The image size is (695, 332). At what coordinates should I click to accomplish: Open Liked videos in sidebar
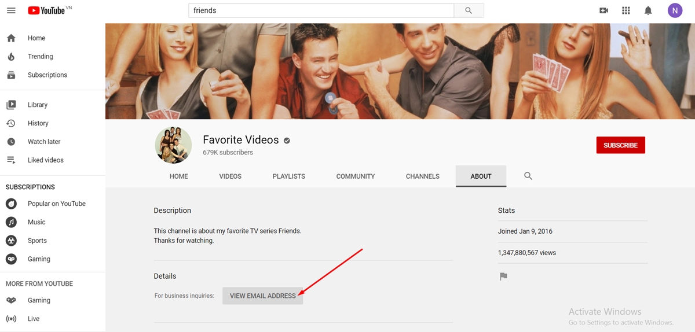[x=45, y=160]
